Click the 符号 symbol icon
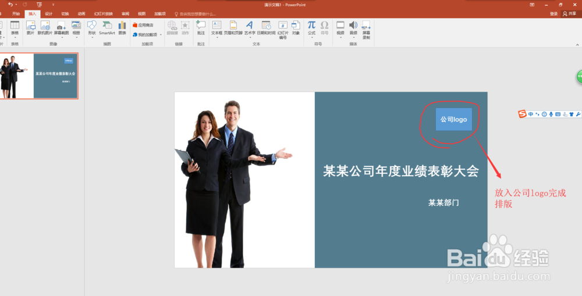This screenshot has width=582, height=296. [324, 28]
